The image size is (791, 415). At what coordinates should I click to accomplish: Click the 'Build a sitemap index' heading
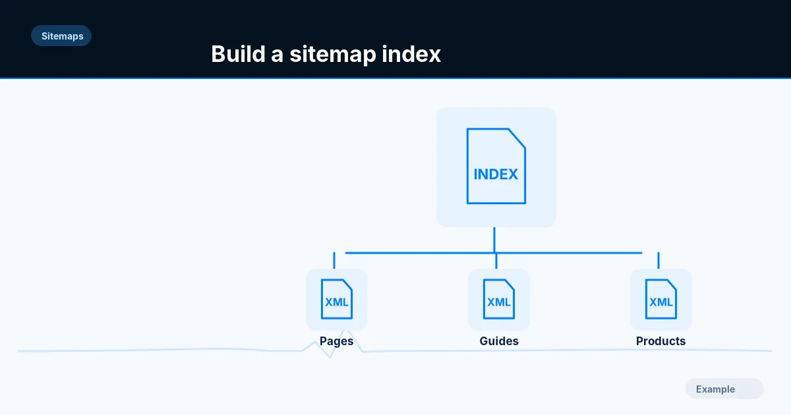point(326,54)
